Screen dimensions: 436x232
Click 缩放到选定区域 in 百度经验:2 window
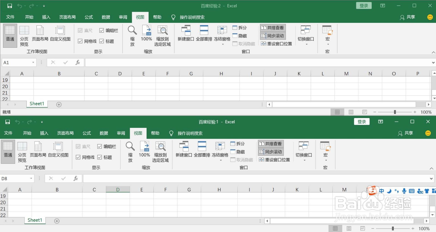(x=162, y=35)
